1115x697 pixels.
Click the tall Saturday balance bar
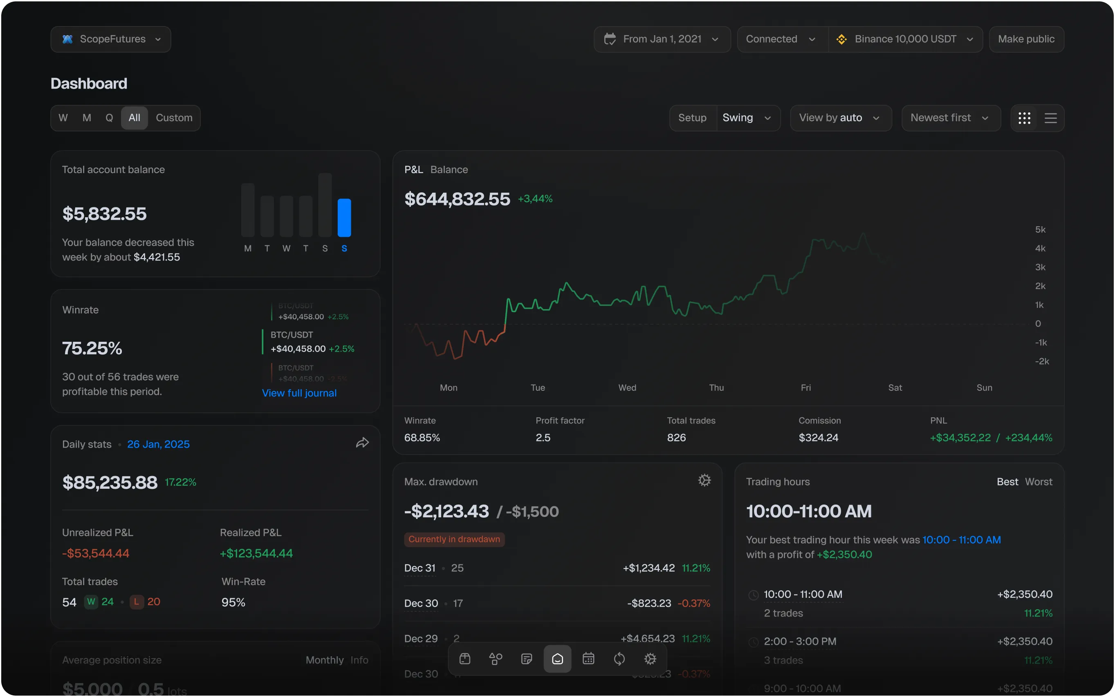coord(325,205)
